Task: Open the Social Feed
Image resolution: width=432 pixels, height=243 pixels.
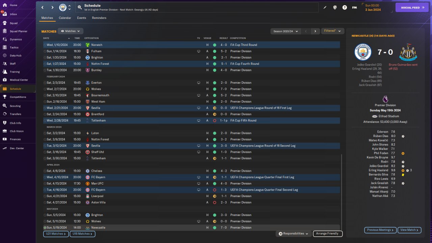Action: [412, 7]
